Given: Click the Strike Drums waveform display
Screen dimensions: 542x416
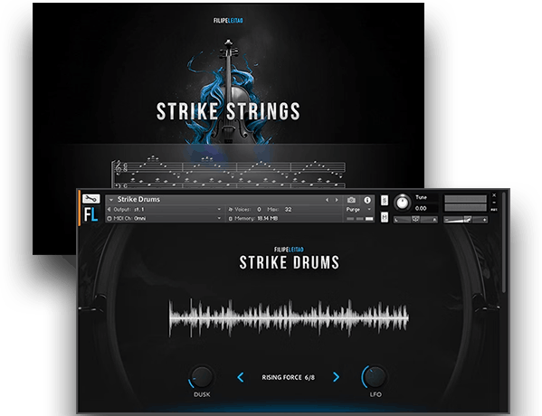Looking at the screenshot, I should click(289, 317).
